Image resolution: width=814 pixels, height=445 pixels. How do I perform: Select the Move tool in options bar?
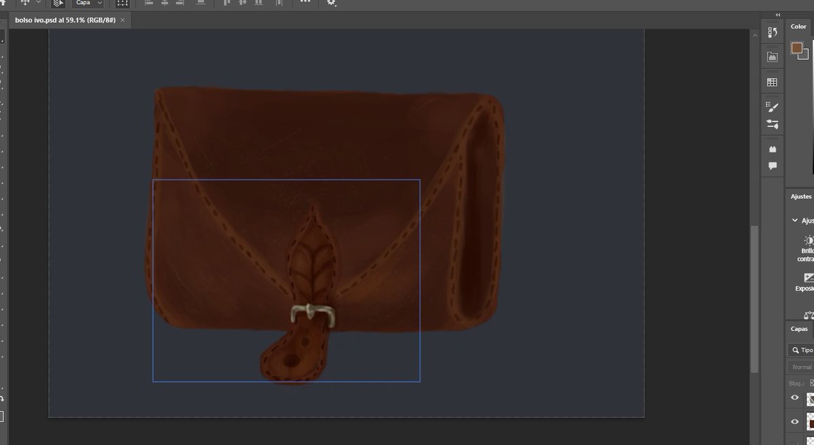click(25, 3)
